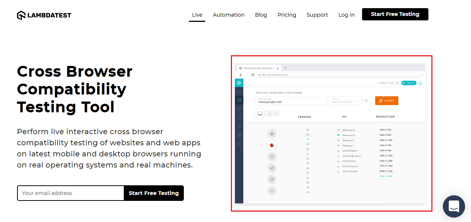Screen dimensions: 471x222
Task: Click the desktop device icon
Action: pyautogui.click(x=260, y=113)
